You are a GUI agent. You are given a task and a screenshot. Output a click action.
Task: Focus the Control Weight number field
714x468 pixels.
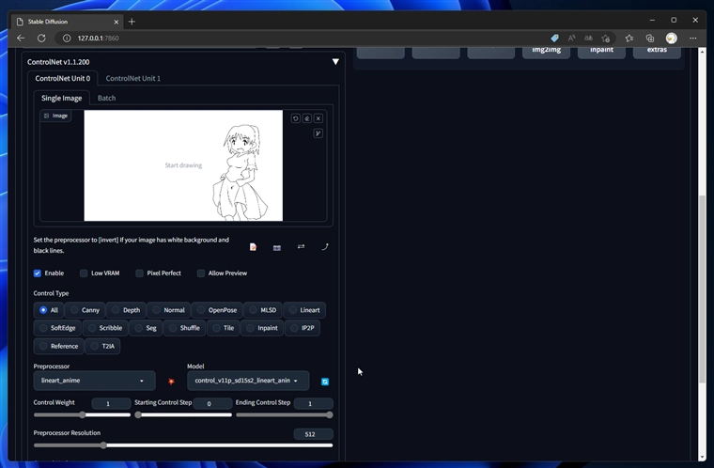pyautogui.click(x=111, y=404)
